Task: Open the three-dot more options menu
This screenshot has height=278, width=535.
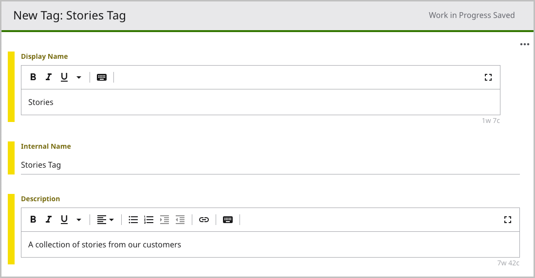Action: click(x=524, y=44)
